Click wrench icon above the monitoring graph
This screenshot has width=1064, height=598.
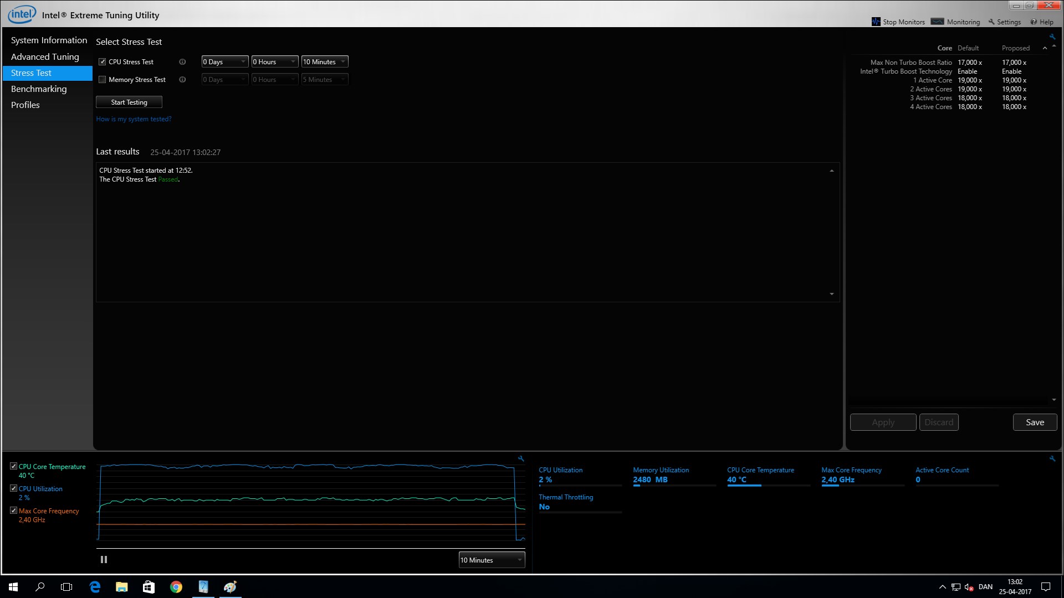click(521, 458)
